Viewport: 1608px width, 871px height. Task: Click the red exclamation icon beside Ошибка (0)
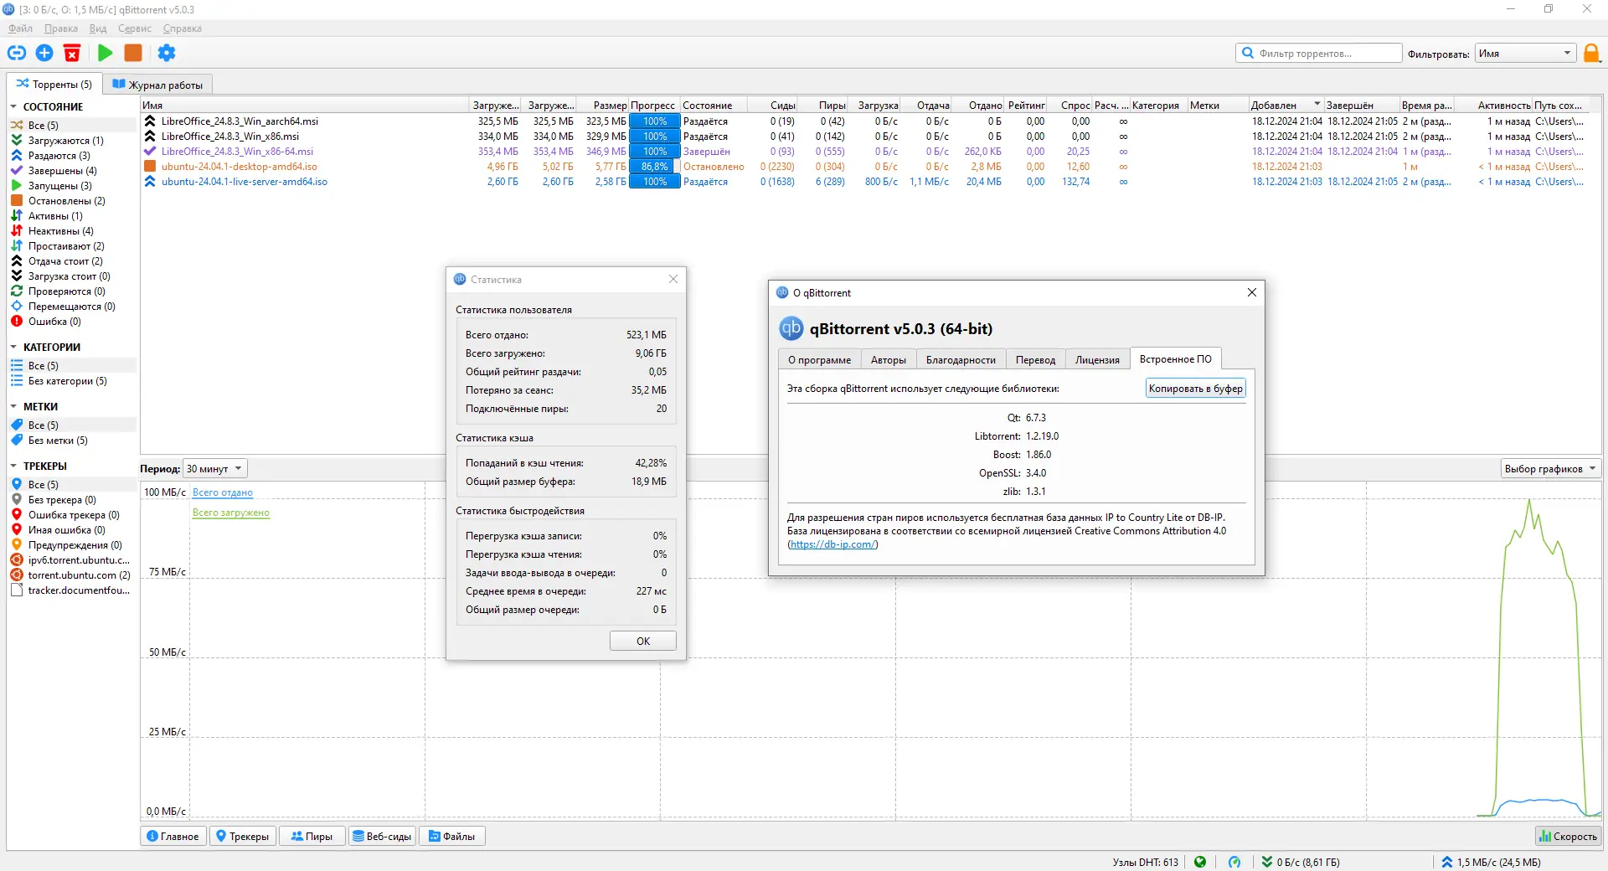[x=17, y=322]
